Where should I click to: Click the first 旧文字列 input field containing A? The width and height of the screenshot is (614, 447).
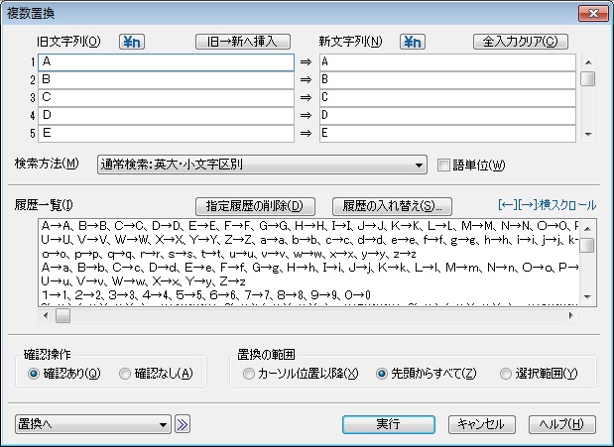coord(166,62)
